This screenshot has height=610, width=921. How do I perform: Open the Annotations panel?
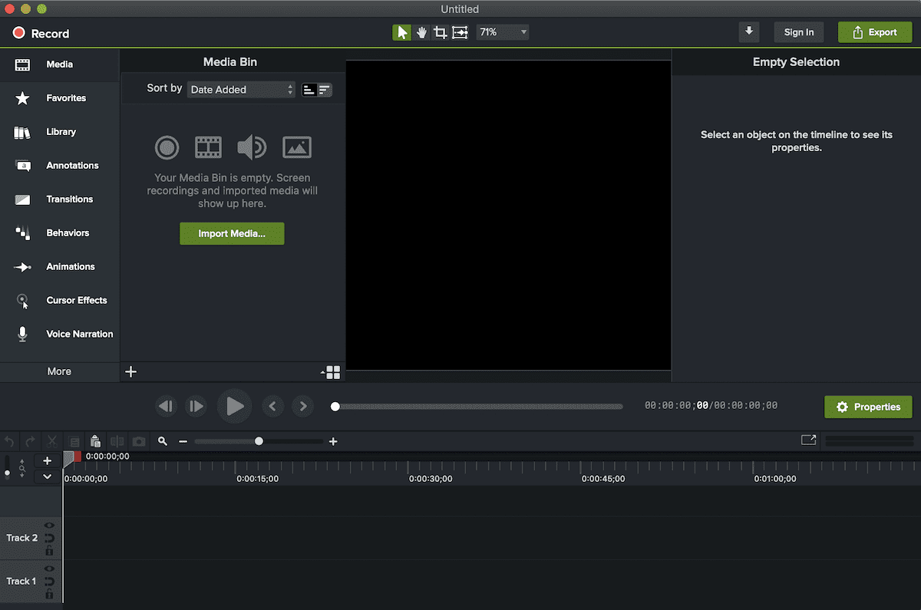72,165
